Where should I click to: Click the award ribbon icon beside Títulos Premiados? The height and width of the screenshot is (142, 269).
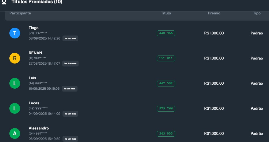(x=4, y=2)
